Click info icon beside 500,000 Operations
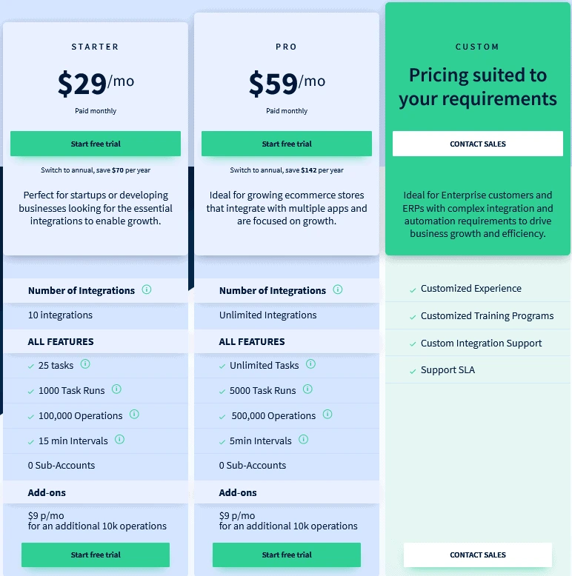This screenshot has width=572, height=576. [x=327, y=415]
